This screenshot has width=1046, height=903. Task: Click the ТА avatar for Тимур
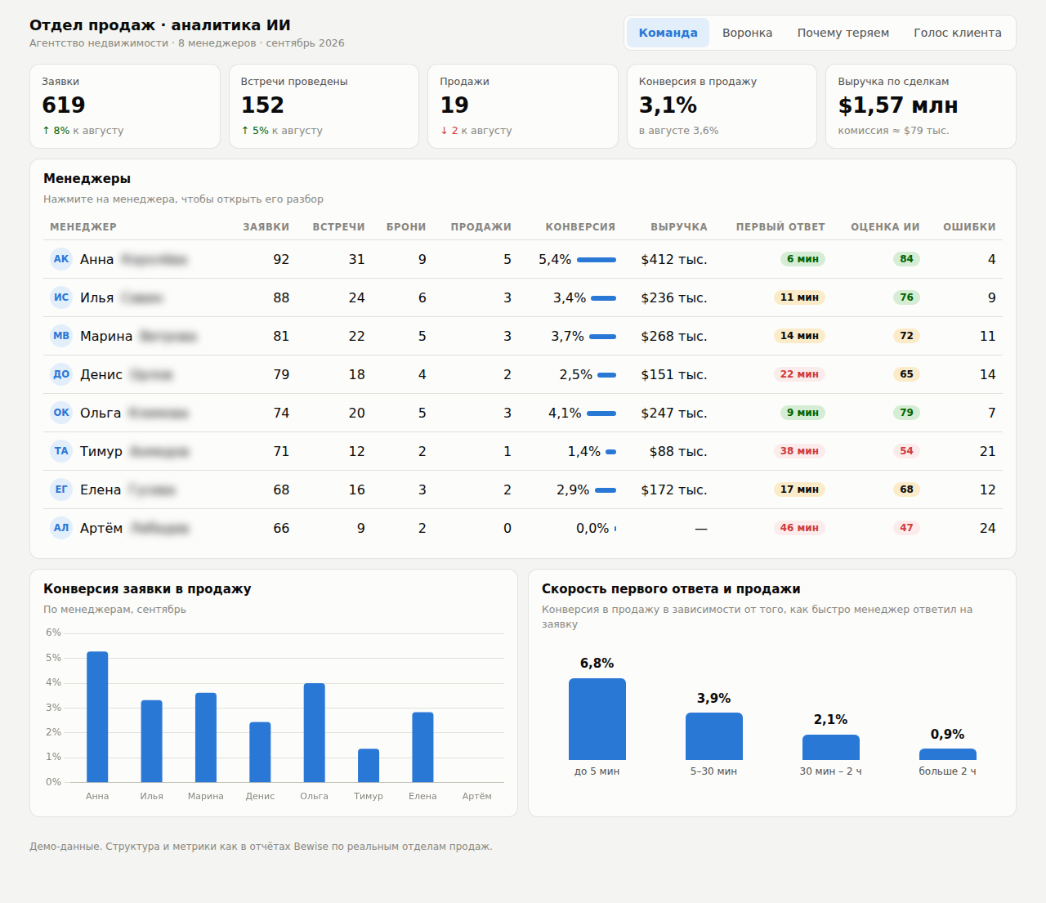(x=61, y=451)
